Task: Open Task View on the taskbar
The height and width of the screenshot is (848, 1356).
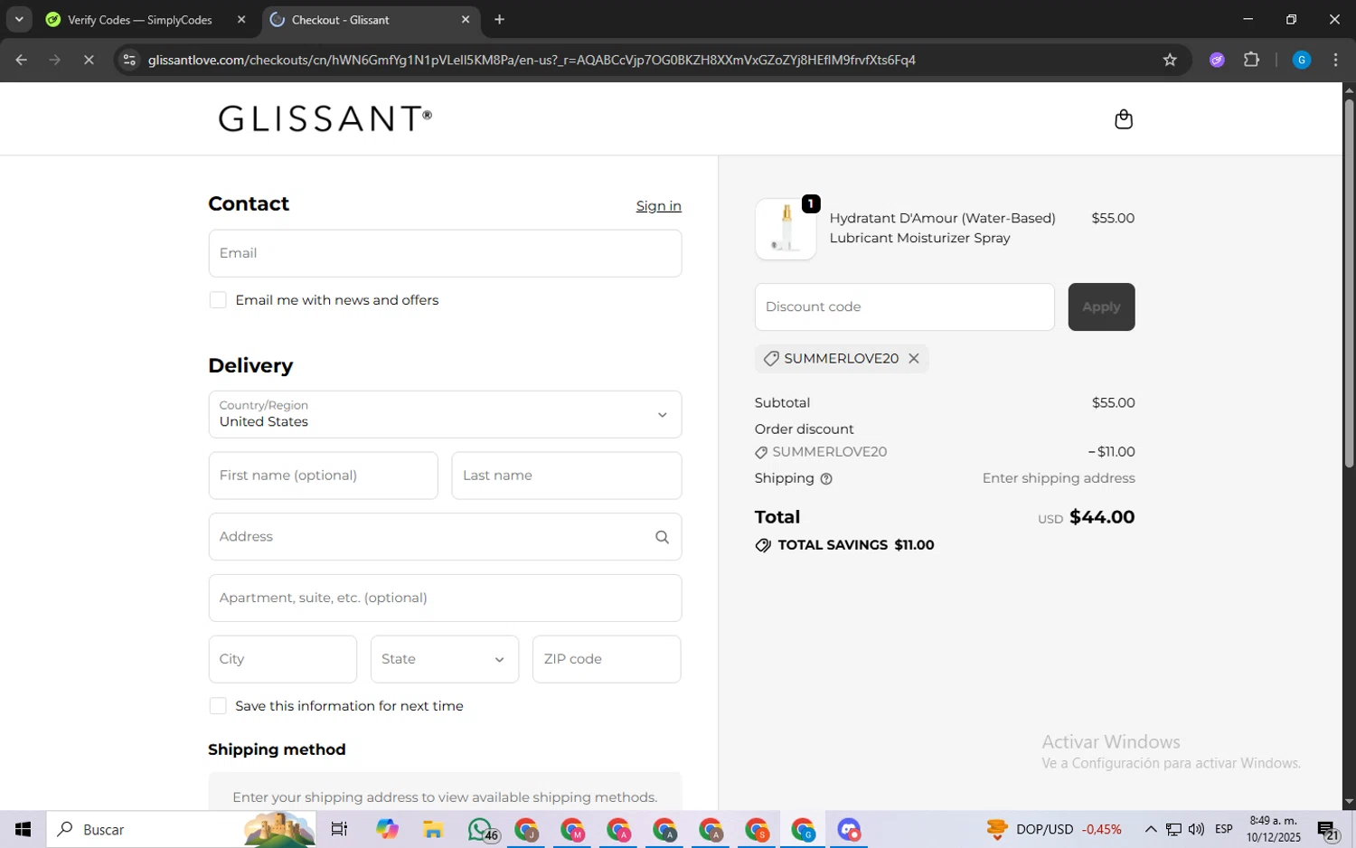Action: tap(339, 829)
